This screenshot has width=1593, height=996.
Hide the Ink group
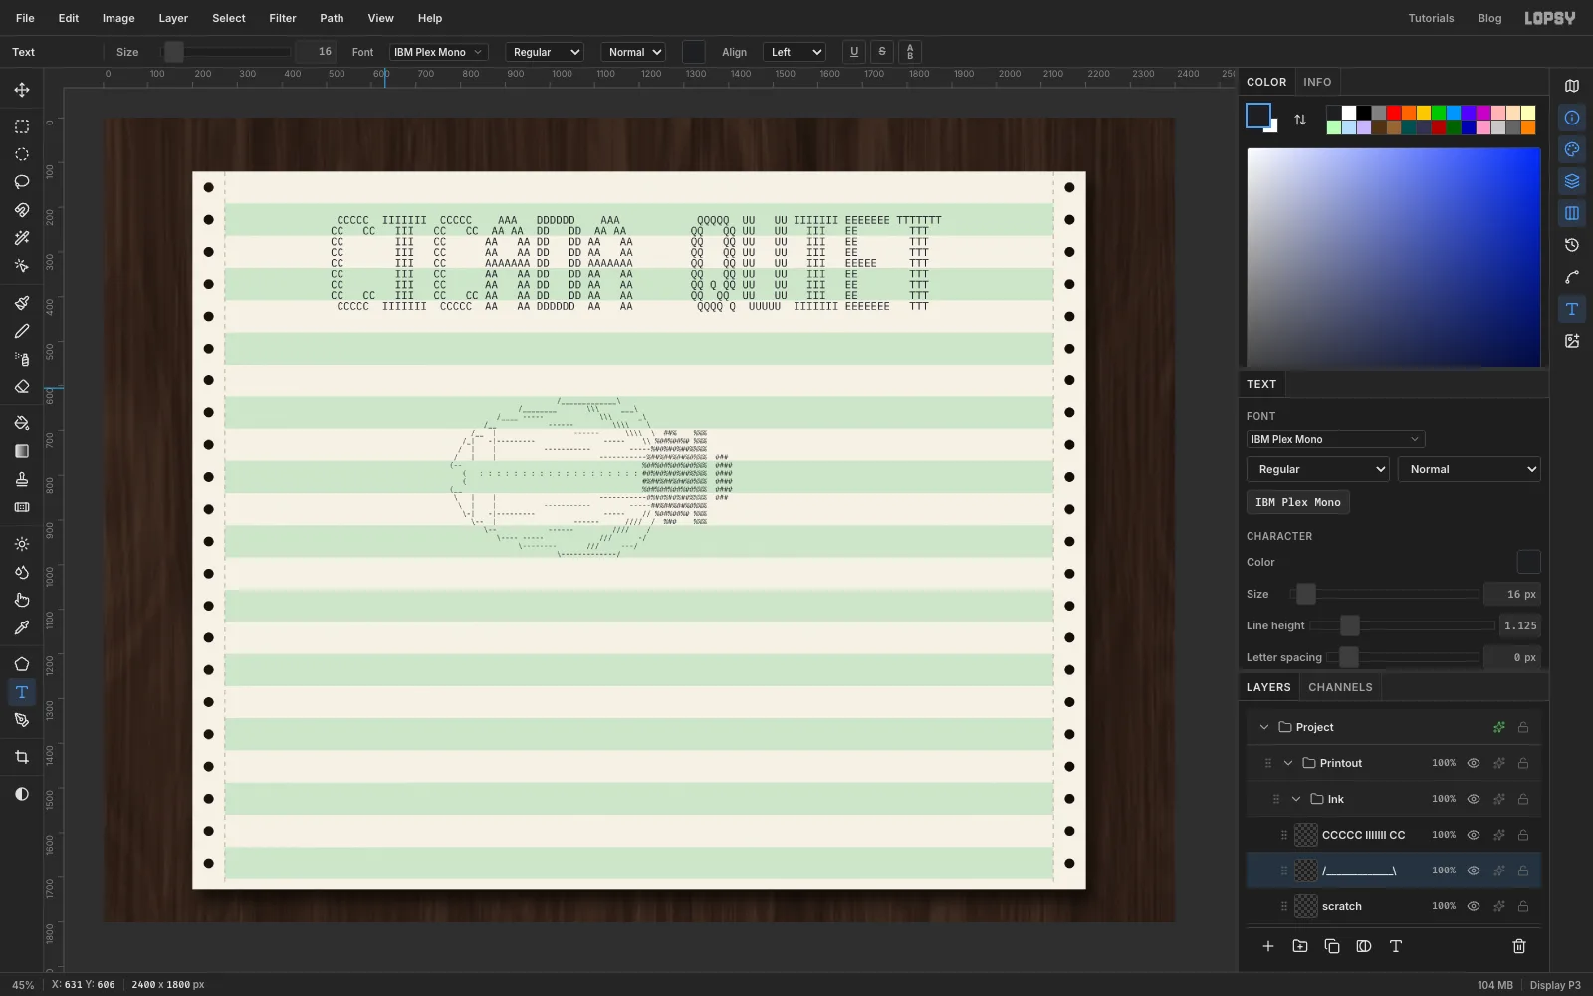(x=1474, y=799)
